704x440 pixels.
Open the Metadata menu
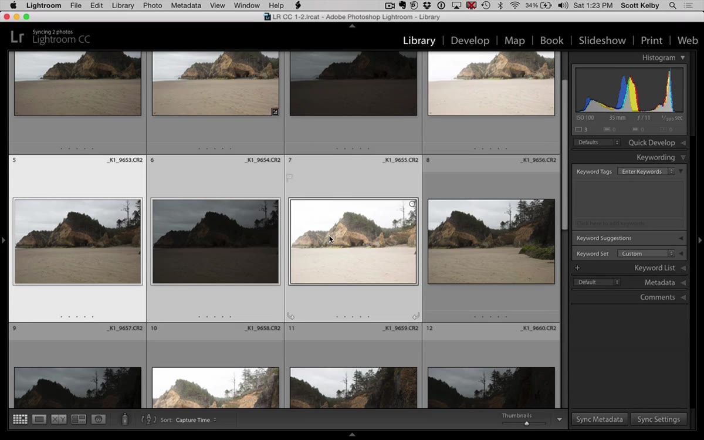point(186,5)
